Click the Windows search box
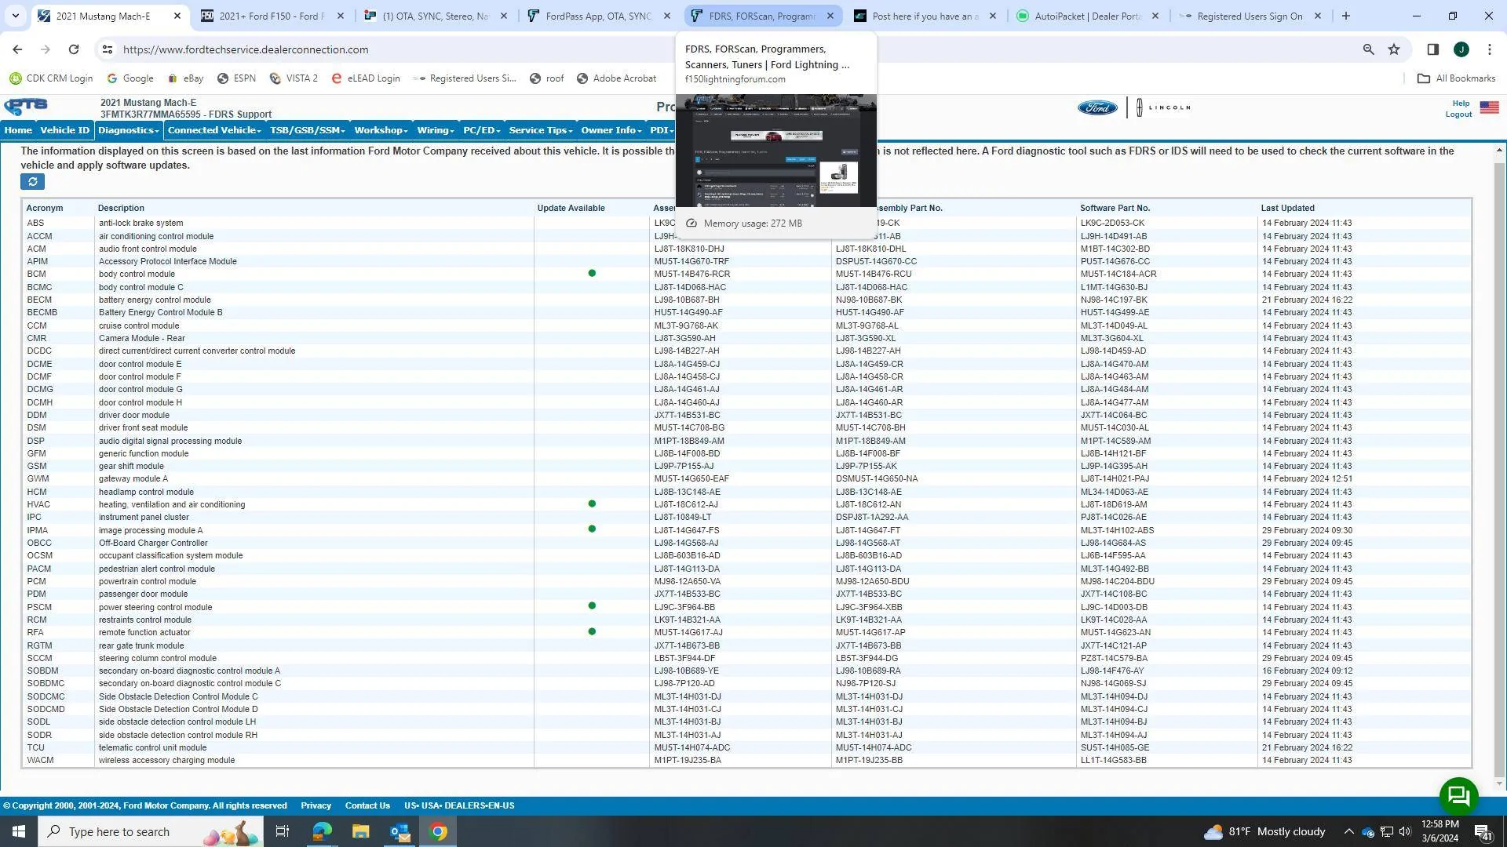Screen dimensions: 1507x847 [x=149, y=831]
